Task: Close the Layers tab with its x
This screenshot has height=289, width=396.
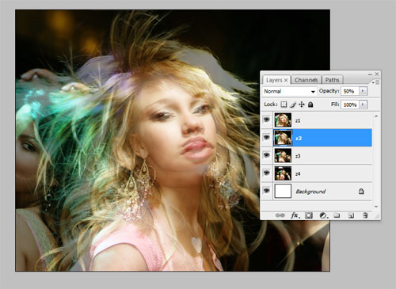Action: (x=286, y=80)
